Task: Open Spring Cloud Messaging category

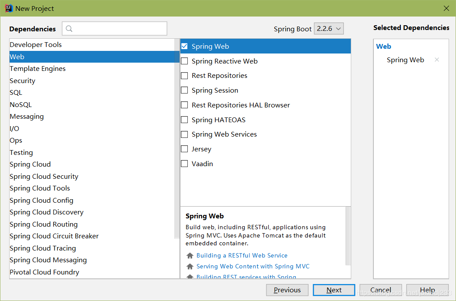Action: point(92,260)
